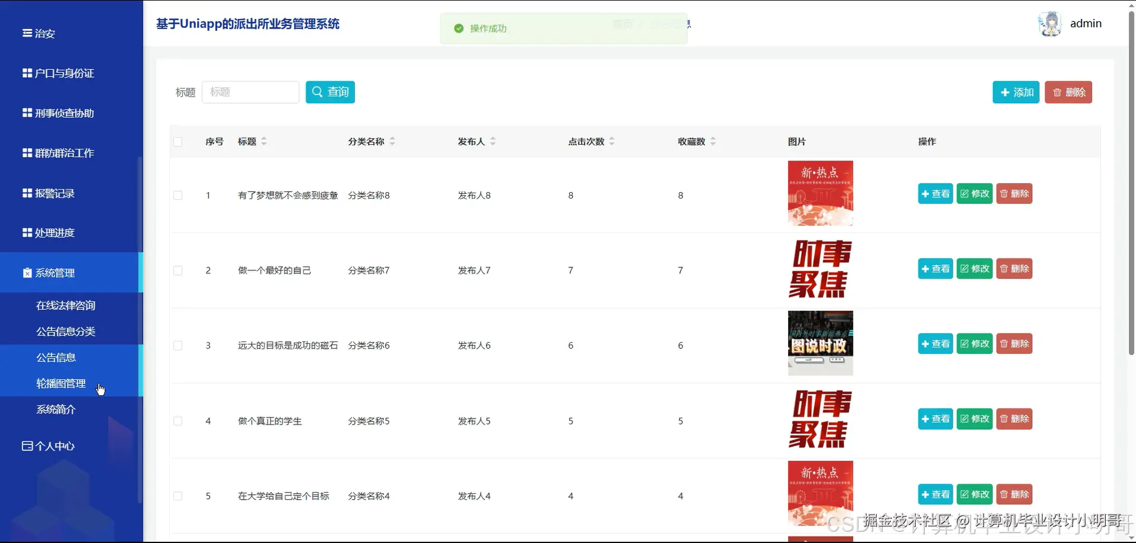This screenshot has height=543, width=1136.
Task: Click the 添加 button
Action: pyautogui.click(x=1016, y=92)
